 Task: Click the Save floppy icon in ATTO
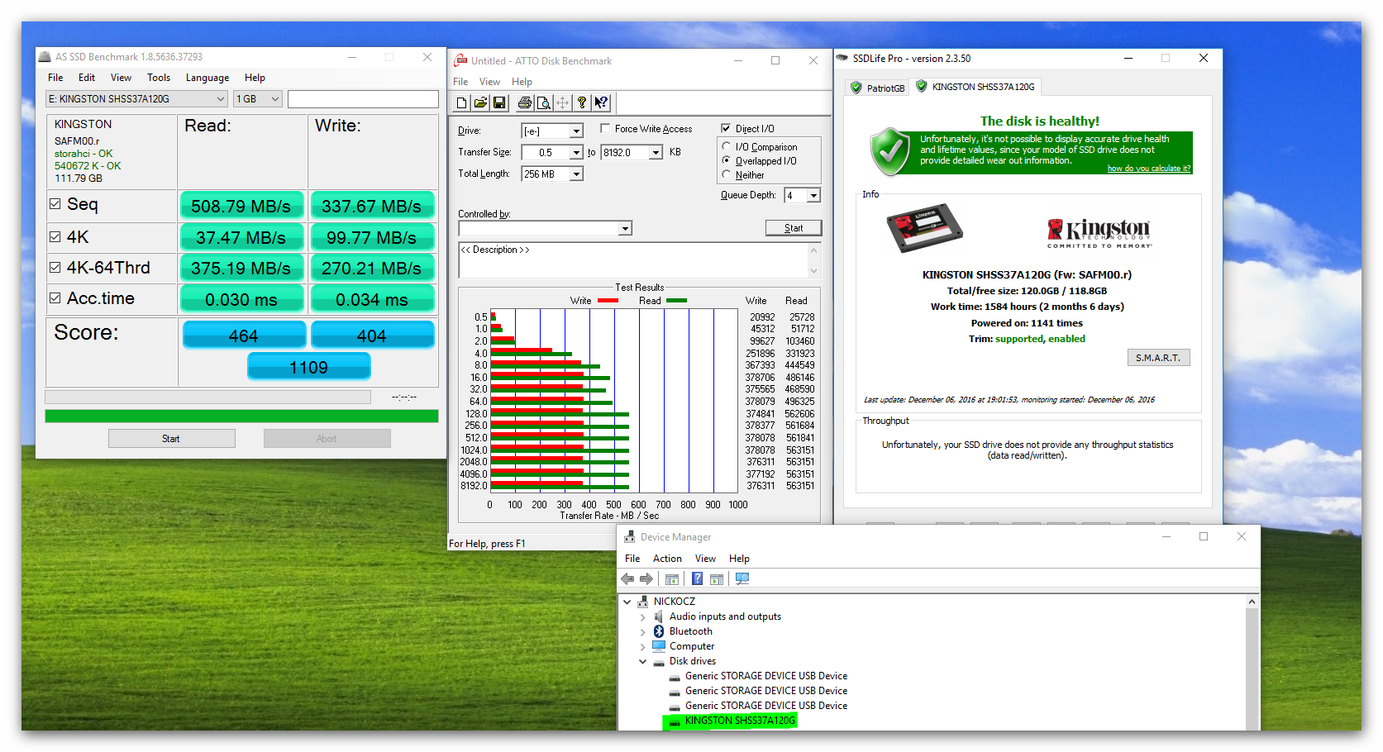[x=499, y=102]
